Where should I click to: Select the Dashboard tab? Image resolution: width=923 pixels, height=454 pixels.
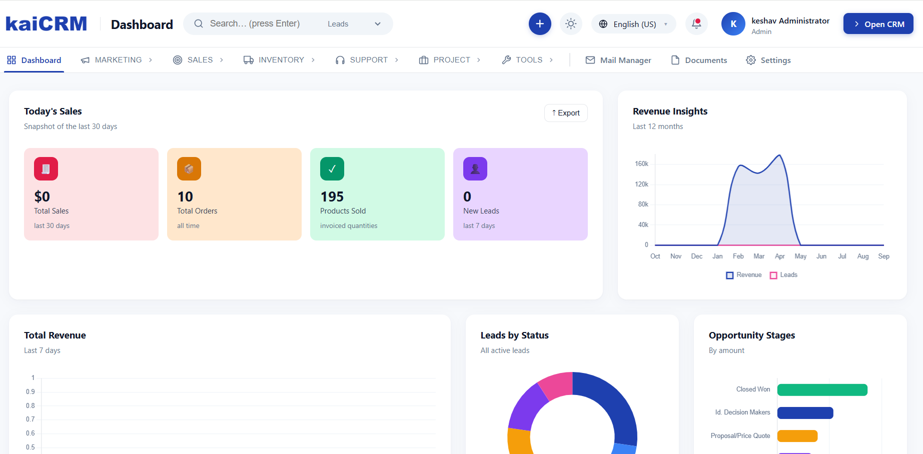34,60
